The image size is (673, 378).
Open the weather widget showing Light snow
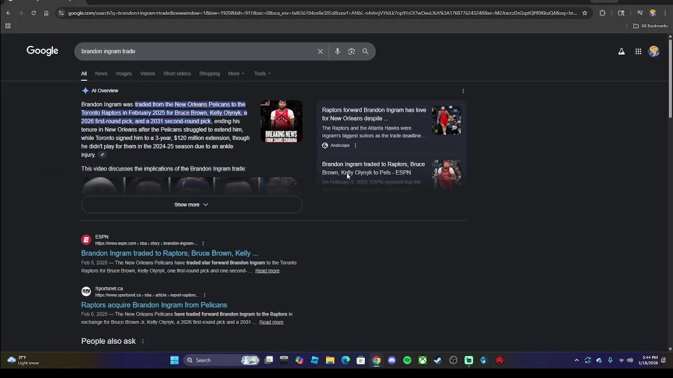tap(23, 360)
